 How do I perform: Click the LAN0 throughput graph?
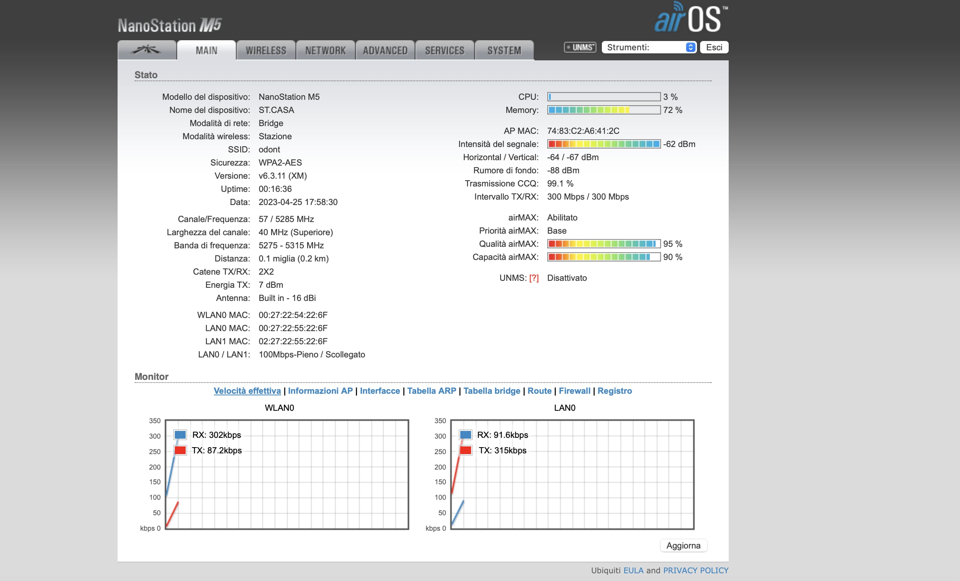point(572,474)
